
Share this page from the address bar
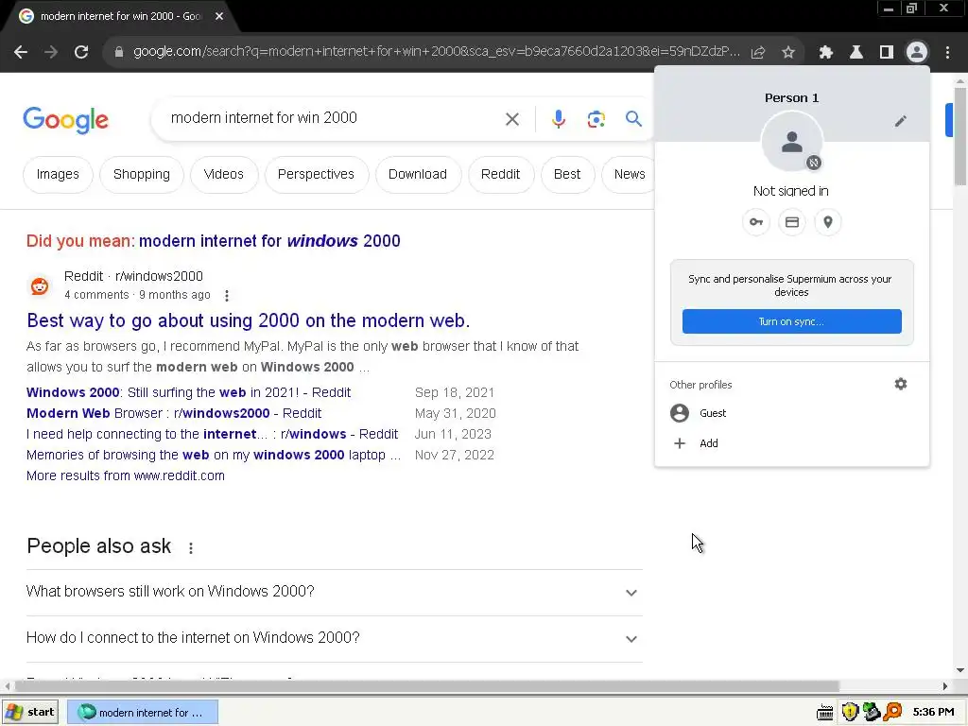point(758,53)
